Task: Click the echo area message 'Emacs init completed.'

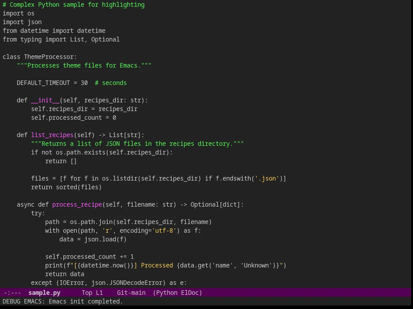Action: click(x=86, y=301)
